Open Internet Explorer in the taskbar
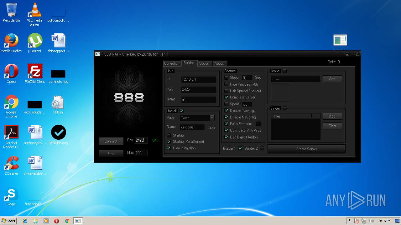The image size is (401, 225). tap(25, 221)
